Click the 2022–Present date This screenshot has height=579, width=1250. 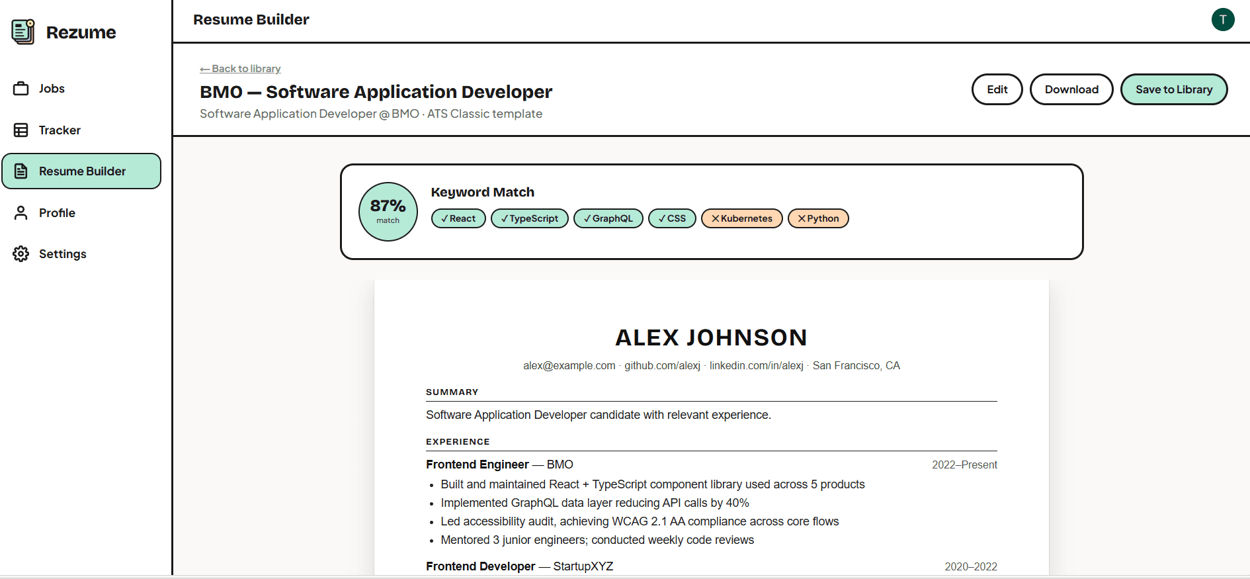964,465
